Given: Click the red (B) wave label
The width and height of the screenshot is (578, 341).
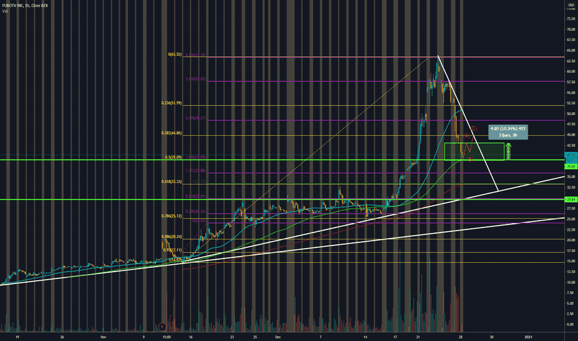Looking at the screenshot, I should pos(470,159).
